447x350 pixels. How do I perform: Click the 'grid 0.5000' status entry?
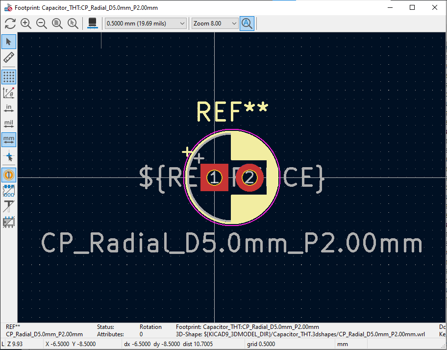(x=261, y=344)
